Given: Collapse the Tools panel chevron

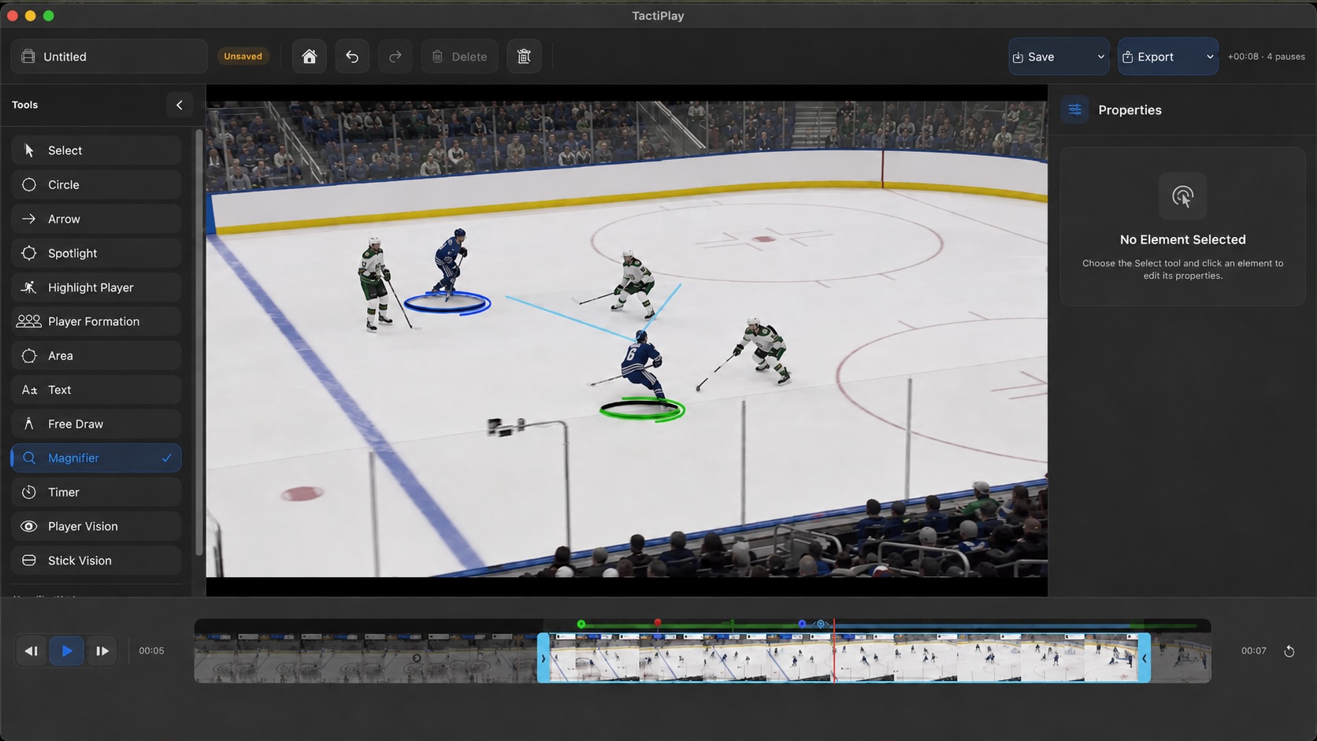Looking at the screenshot, I should tap(179, 105).
